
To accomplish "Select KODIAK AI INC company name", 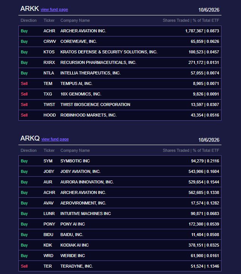I will 74,245.
